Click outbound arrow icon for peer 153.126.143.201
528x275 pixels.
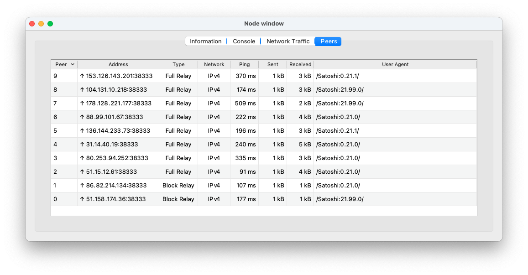pos(82,76)
